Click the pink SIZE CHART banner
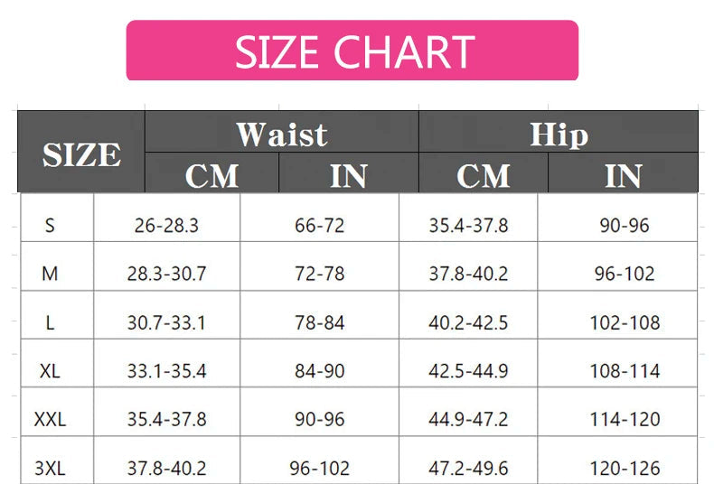 pos(352,51)
